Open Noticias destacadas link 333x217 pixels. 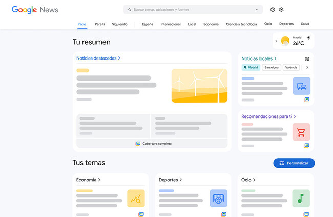click(98, 58)
